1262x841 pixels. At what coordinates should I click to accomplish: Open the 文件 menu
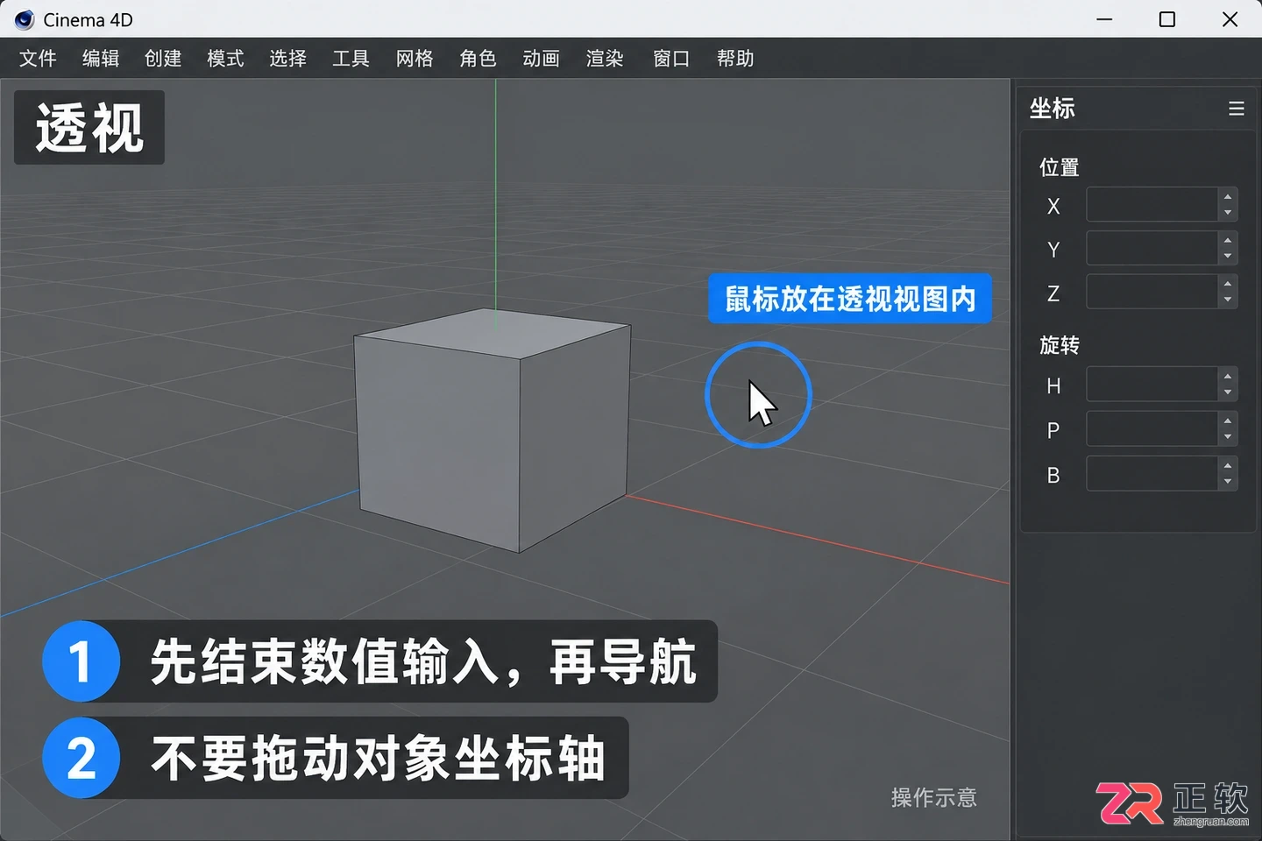[38, 59]
